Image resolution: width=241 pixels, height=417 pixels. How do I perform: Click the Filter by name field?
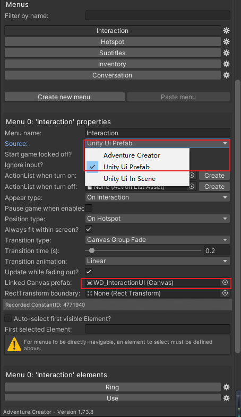click(x=158, y=15)
